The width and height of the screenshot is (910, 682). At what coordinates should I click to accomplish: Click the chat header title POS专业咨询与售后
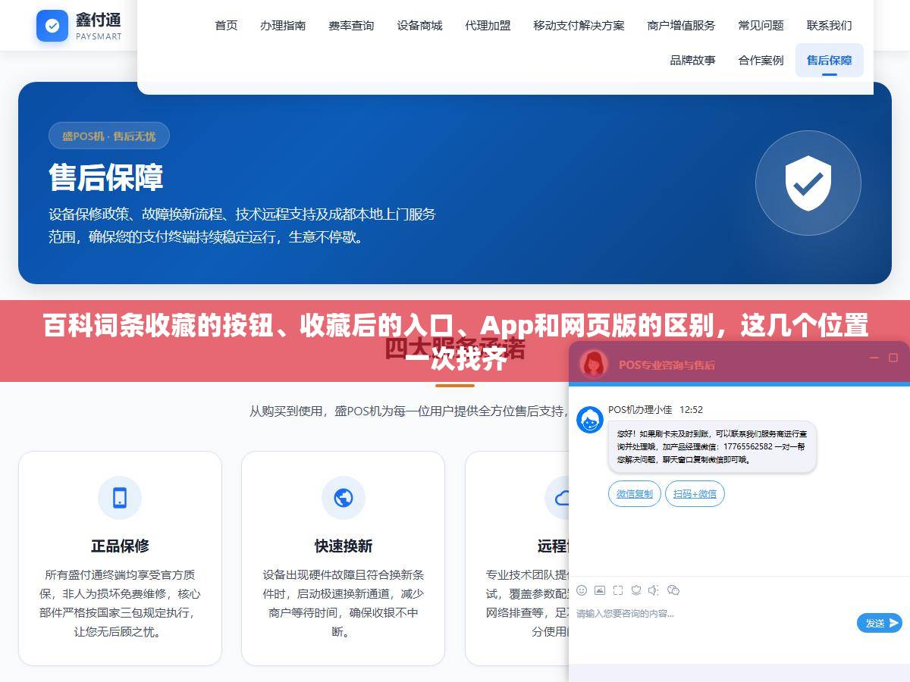(667, 364)
